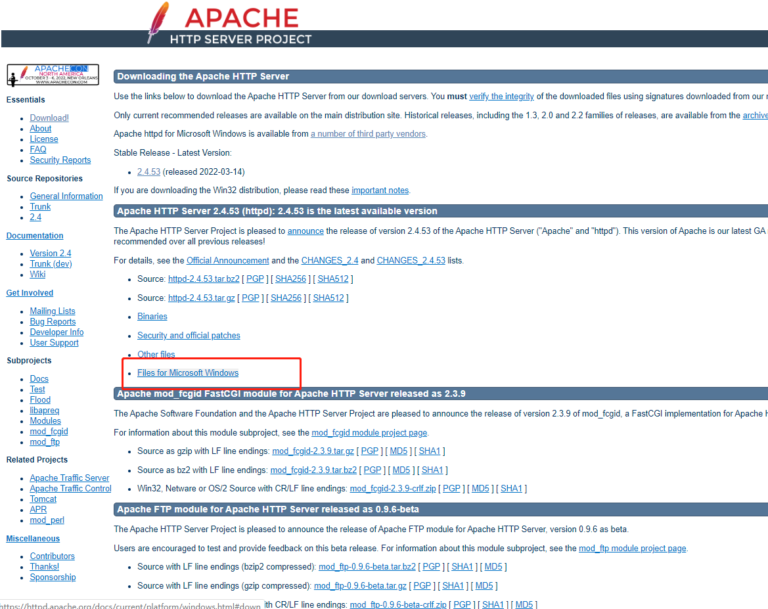Open the mod_fcgid module project page
This screenshot has height=609, width=768.
tap(369, 433)
